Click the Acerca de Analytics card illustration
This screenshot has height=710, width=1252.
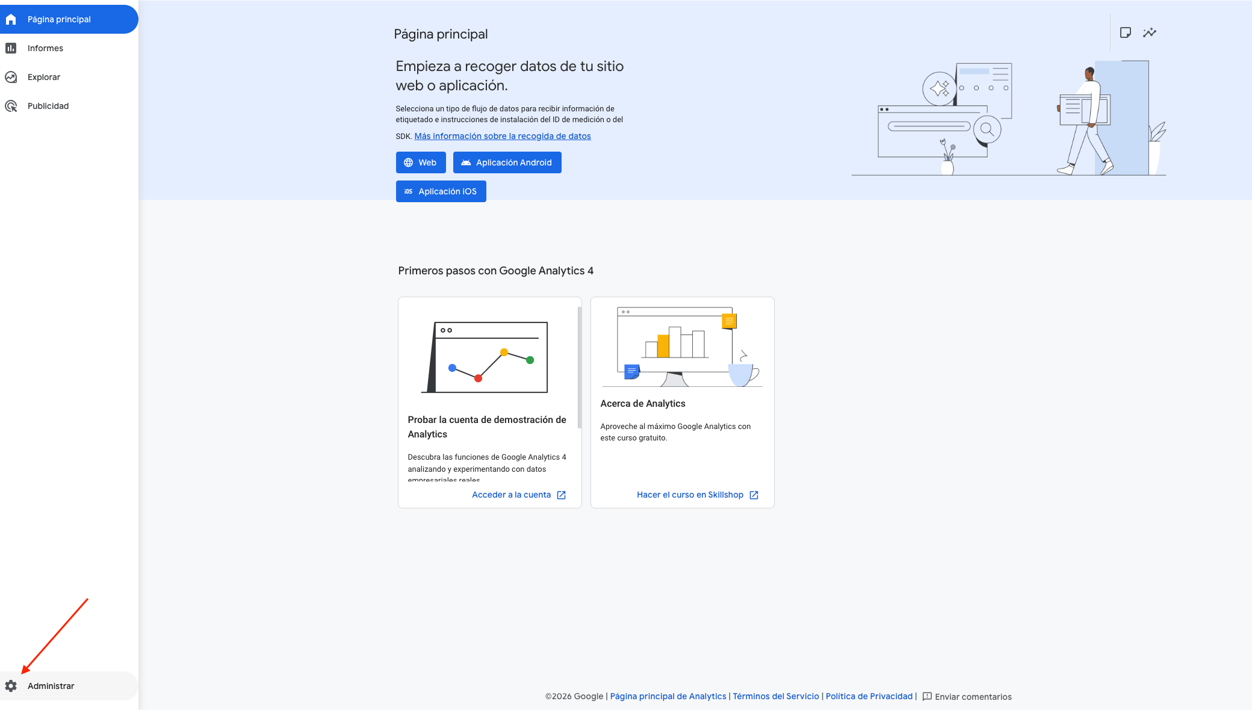click(682, 347)
